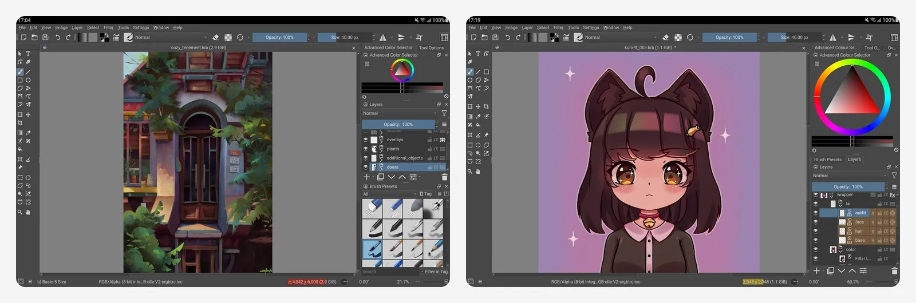Save document from left window toolbar
The height and width of the screenshot is (303, 916).
point(45,37)
